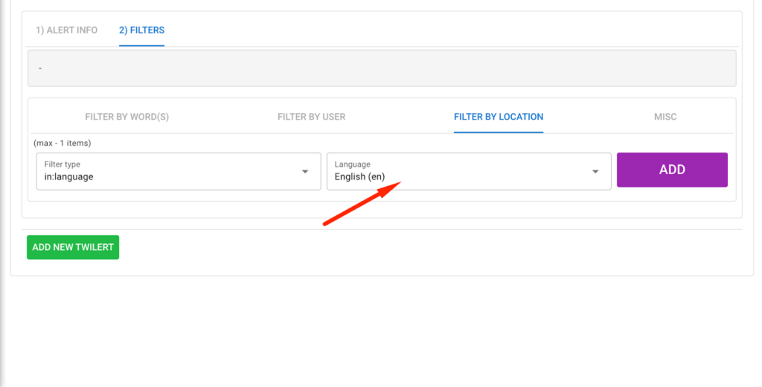Viewport: 762px width, 387px height.
Task: Click the English (en) selected value
Action: point(359,177)
